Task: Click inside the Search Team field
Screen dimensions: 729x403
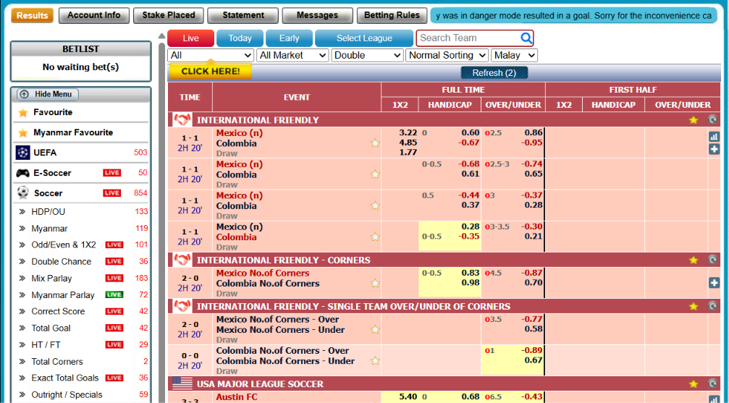Action: (467, 38)
